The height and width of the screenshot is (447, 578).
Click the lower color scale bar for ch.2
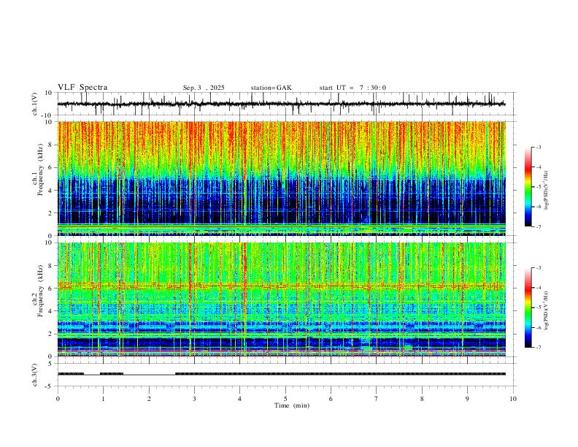[528, 307]
